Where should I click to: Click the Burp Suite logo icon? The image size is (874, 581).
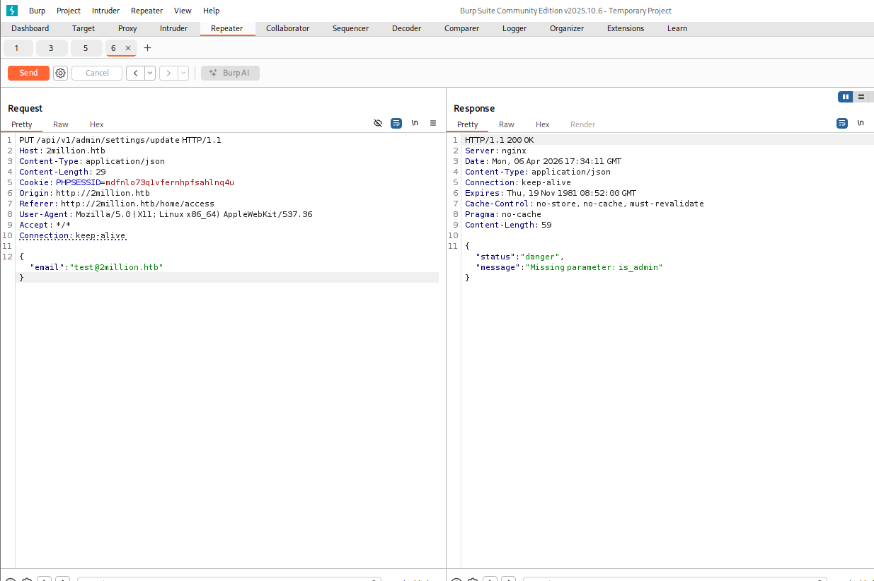coord(12,11)
